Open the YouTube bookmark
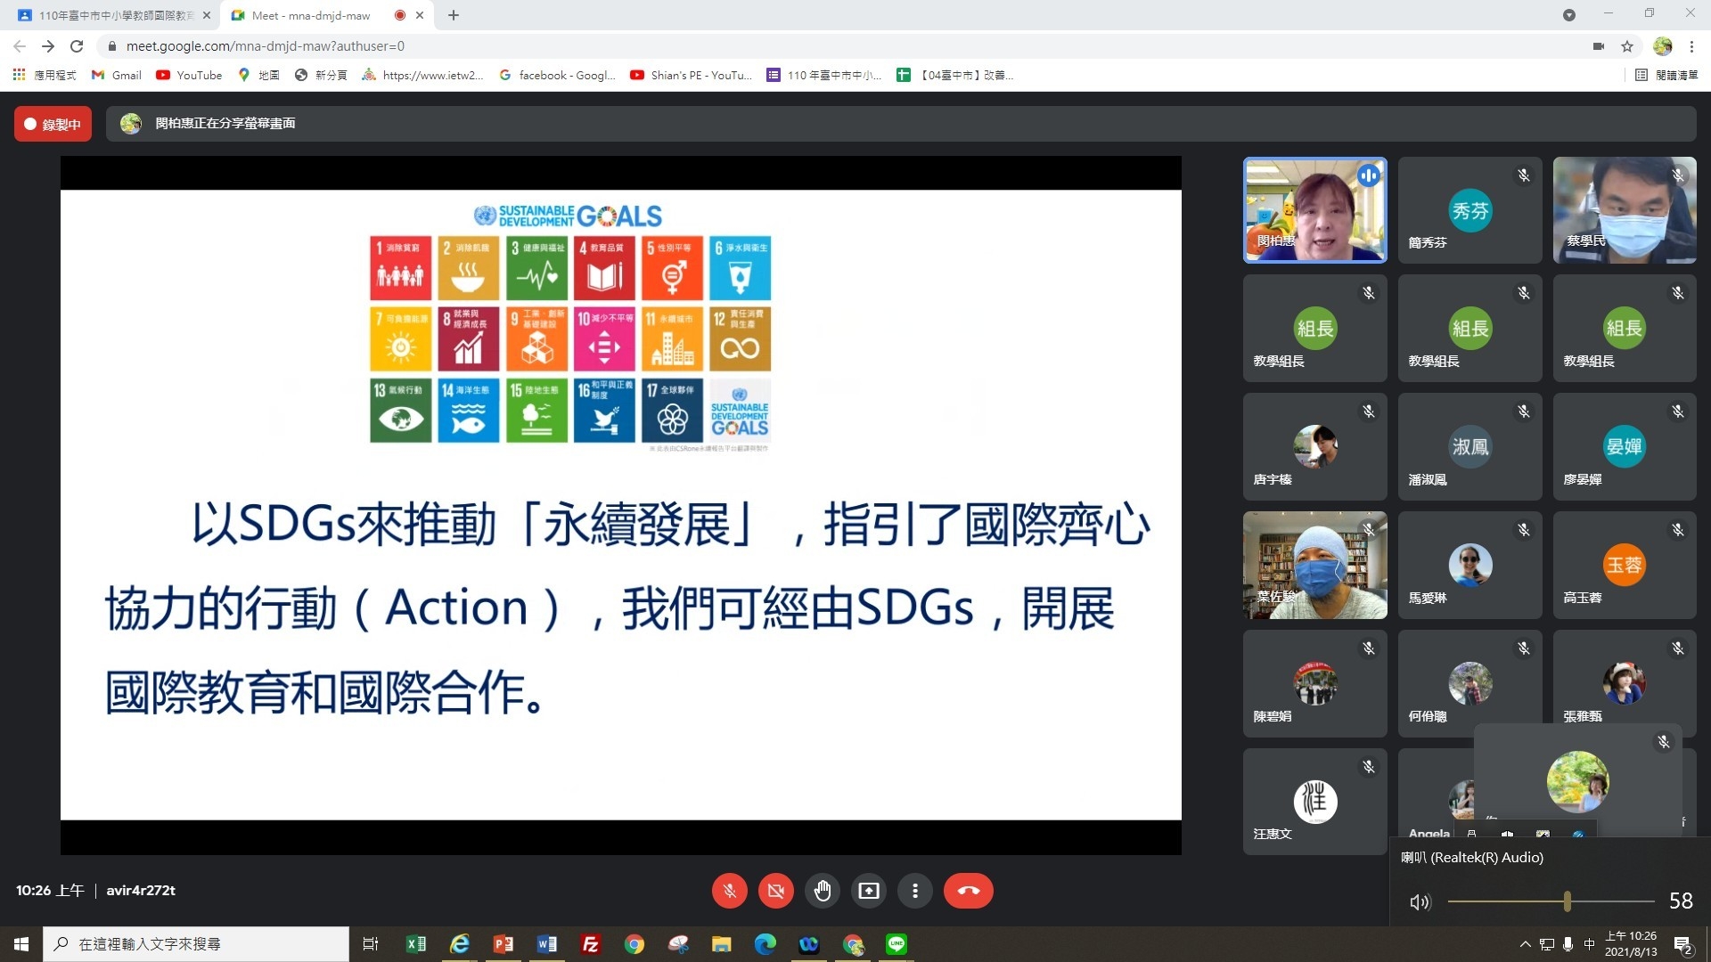Viewport: 1711px width, 962px height. coord(189,76)
